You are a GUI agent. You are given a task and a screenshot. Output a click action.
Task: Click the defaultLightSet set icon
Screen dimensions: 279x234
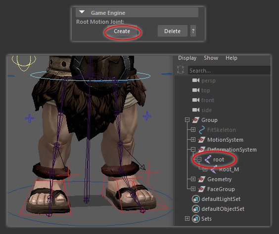pos(196,199)
